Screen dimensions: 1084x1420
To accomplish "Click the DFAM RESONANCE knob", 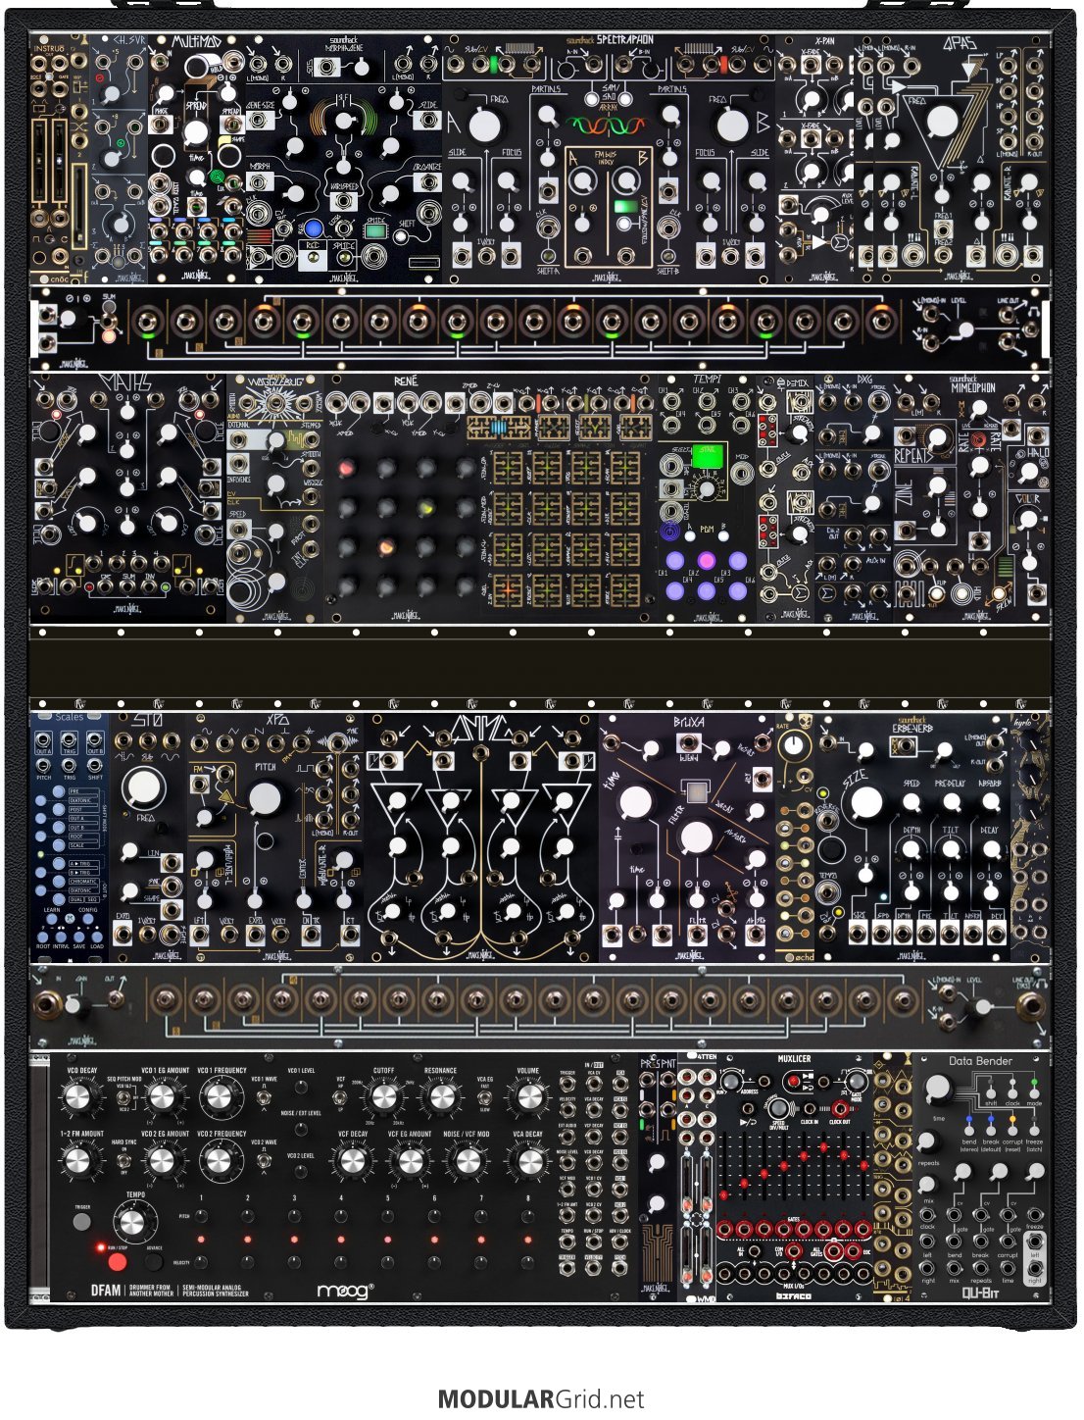I will (440, 1098).
